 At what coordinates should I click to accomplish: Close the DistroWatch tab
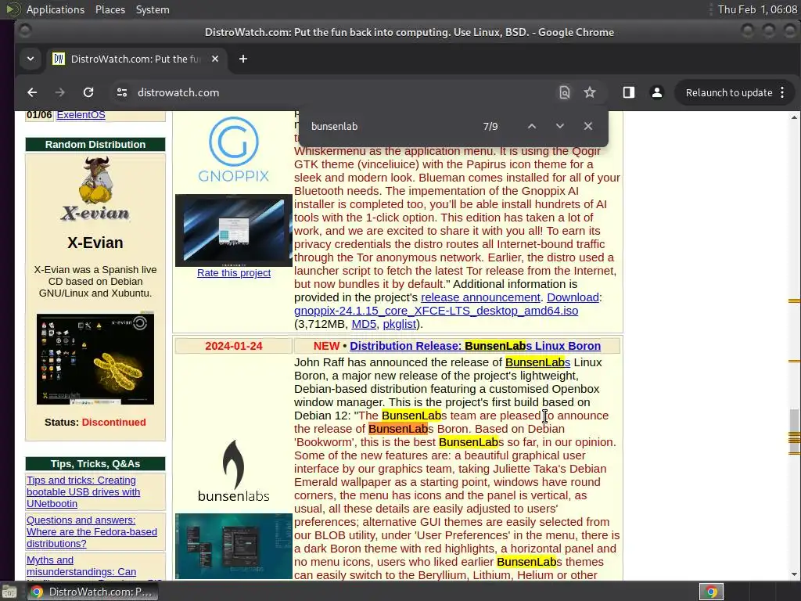(x=215, y=59)
